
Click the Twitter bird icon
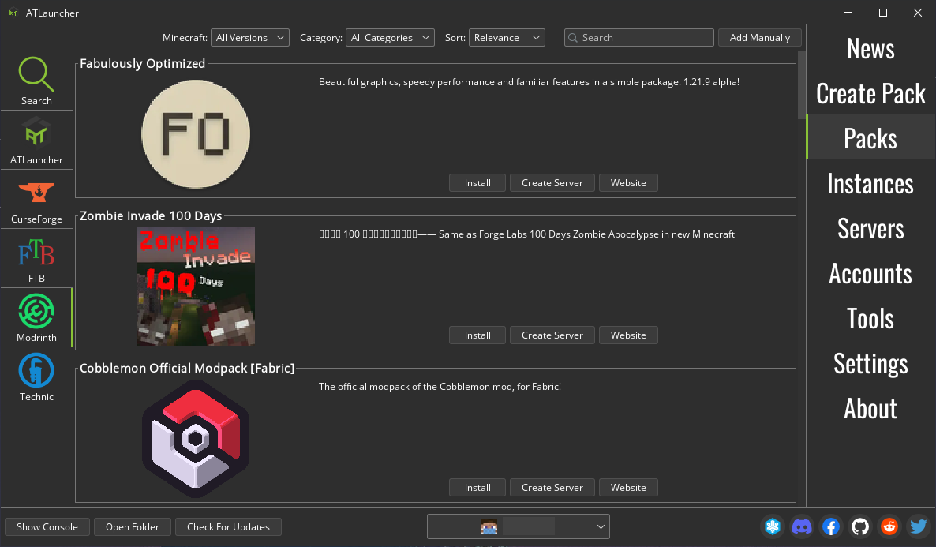tap(918, 526)
